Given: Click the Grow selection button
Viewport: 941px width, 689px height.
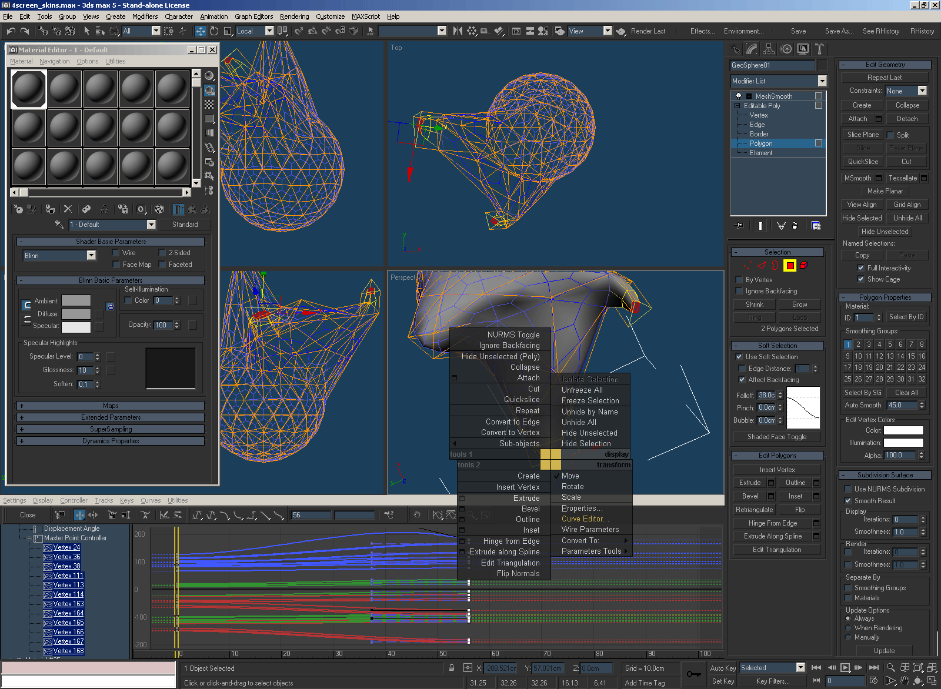Looking at the screenshot, I should click(800, 305).
